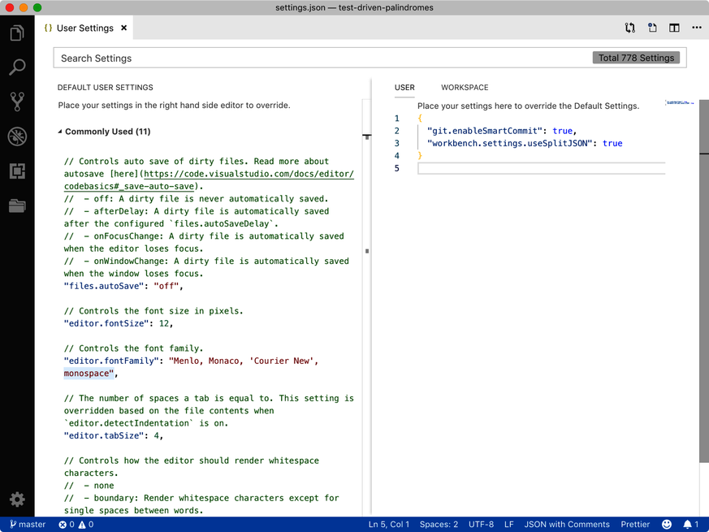Click the errors and warnings indicator
709x532 pixels.
(x=76, y=524)
